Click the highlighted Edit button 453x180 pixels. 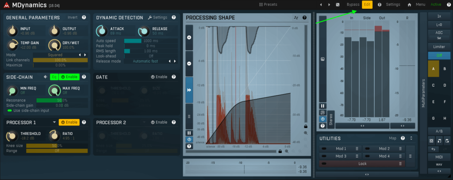tap(367, 4)
